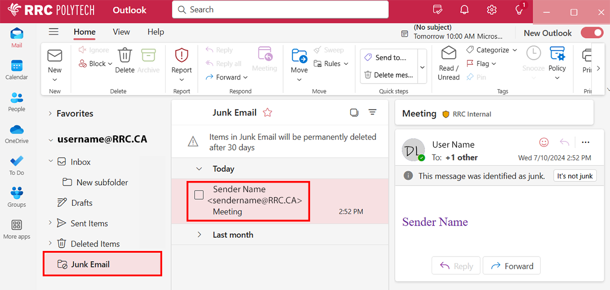
Task: Add Junk Email to favorites star
Action: click(267, 113)
